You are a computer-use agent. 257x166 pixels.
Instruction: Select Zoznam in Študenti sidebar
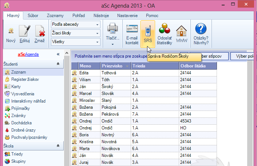point(33,72)
